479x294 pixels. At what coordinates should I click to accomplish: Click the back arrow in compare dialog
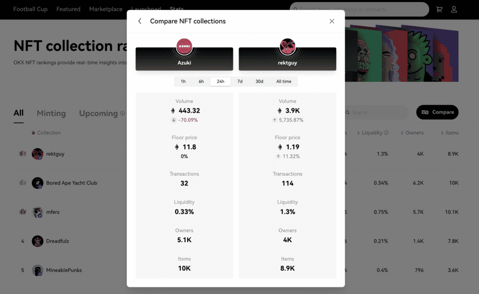coord(139,22)
